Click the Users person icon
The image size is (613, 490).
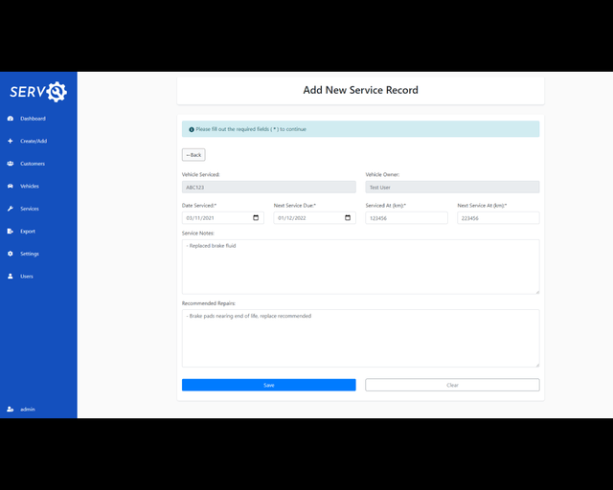[11, 276]
